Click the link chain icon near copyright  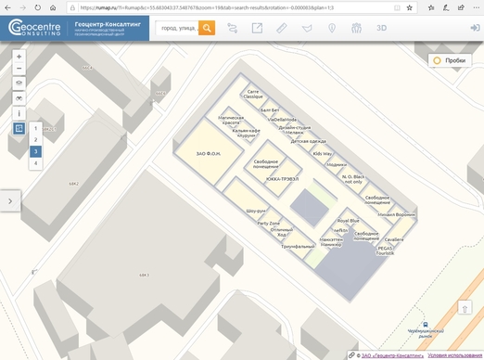tap(351, 355)
